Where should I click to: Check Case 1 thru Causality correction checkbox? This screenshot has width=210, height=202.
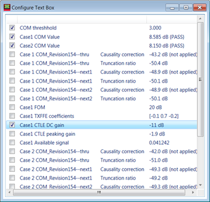coord(12,54)
